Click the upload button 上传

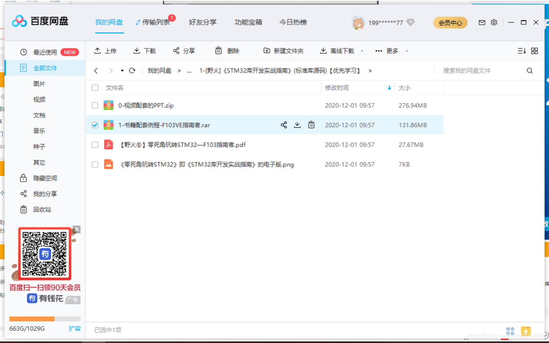pos(105,51)
